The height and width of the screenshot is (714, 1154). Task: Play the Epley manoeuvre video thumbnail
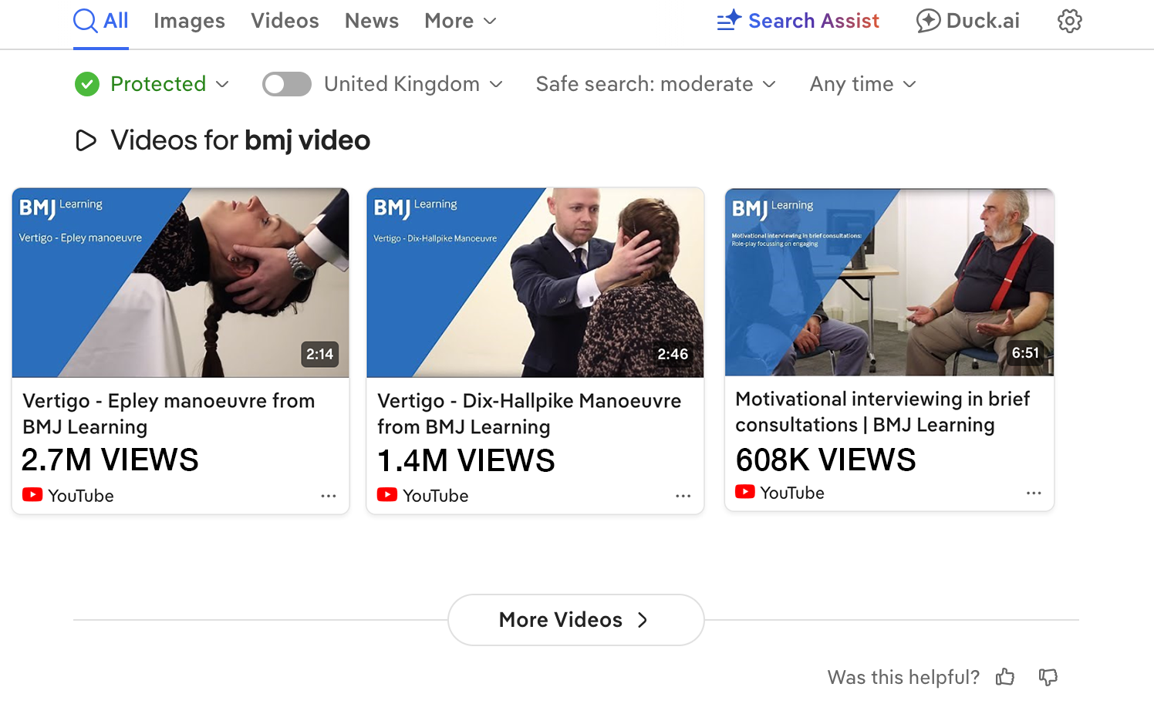click(181, 283)
